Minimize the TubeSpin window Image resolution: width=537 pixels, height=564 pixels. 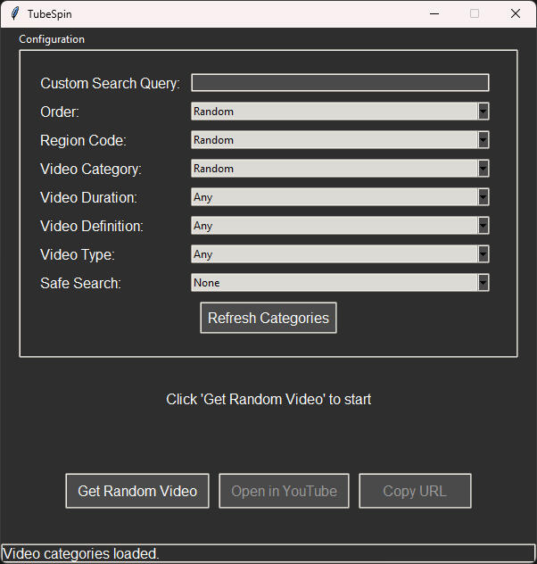(434, 13)
